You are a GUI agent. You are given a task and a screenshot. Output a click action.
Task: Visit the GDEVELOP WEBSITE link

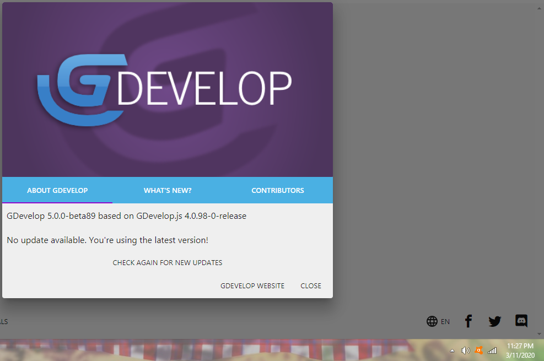[x=252, y=285]
